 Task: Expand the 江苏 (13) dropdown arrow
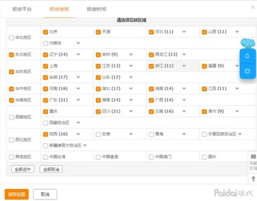(131, 66)
